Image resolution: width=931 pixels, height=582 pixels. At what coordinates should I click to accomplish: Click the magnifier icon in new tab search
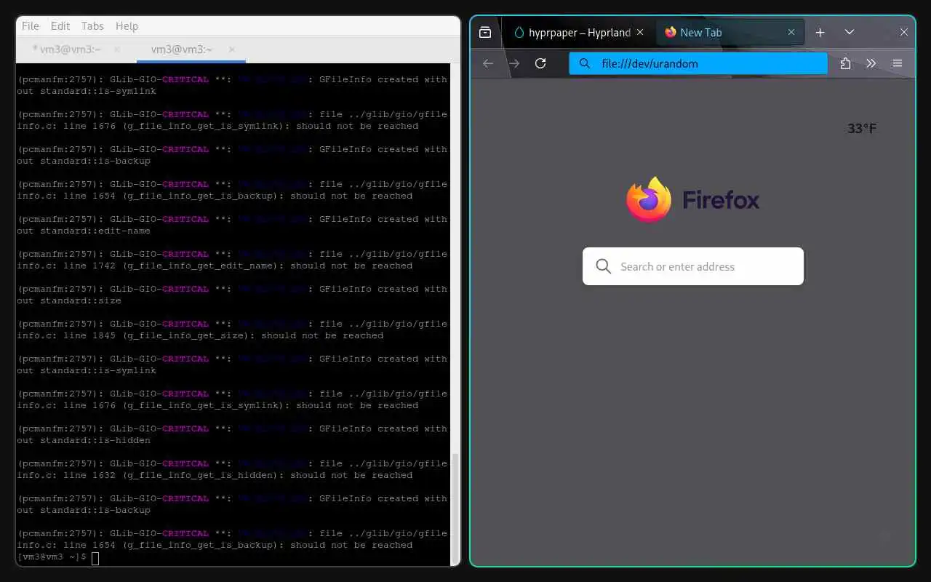click(x=603, y=266)
